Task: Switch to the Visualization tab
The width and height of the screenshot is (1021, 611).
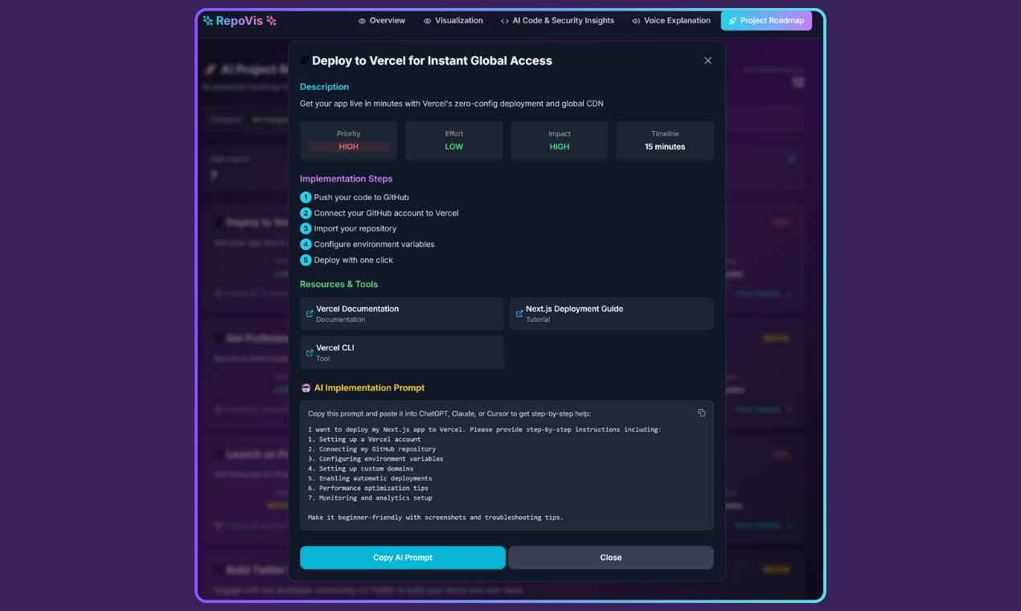Action: coord(453,21)
